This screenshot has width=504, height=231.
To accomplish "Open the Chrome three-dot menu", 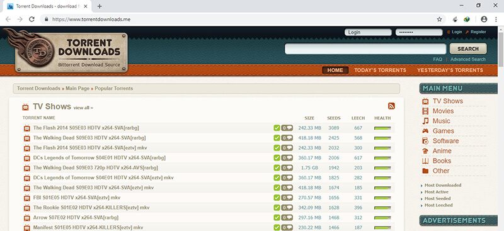I will pyautogui.click(x=496, y=20).
